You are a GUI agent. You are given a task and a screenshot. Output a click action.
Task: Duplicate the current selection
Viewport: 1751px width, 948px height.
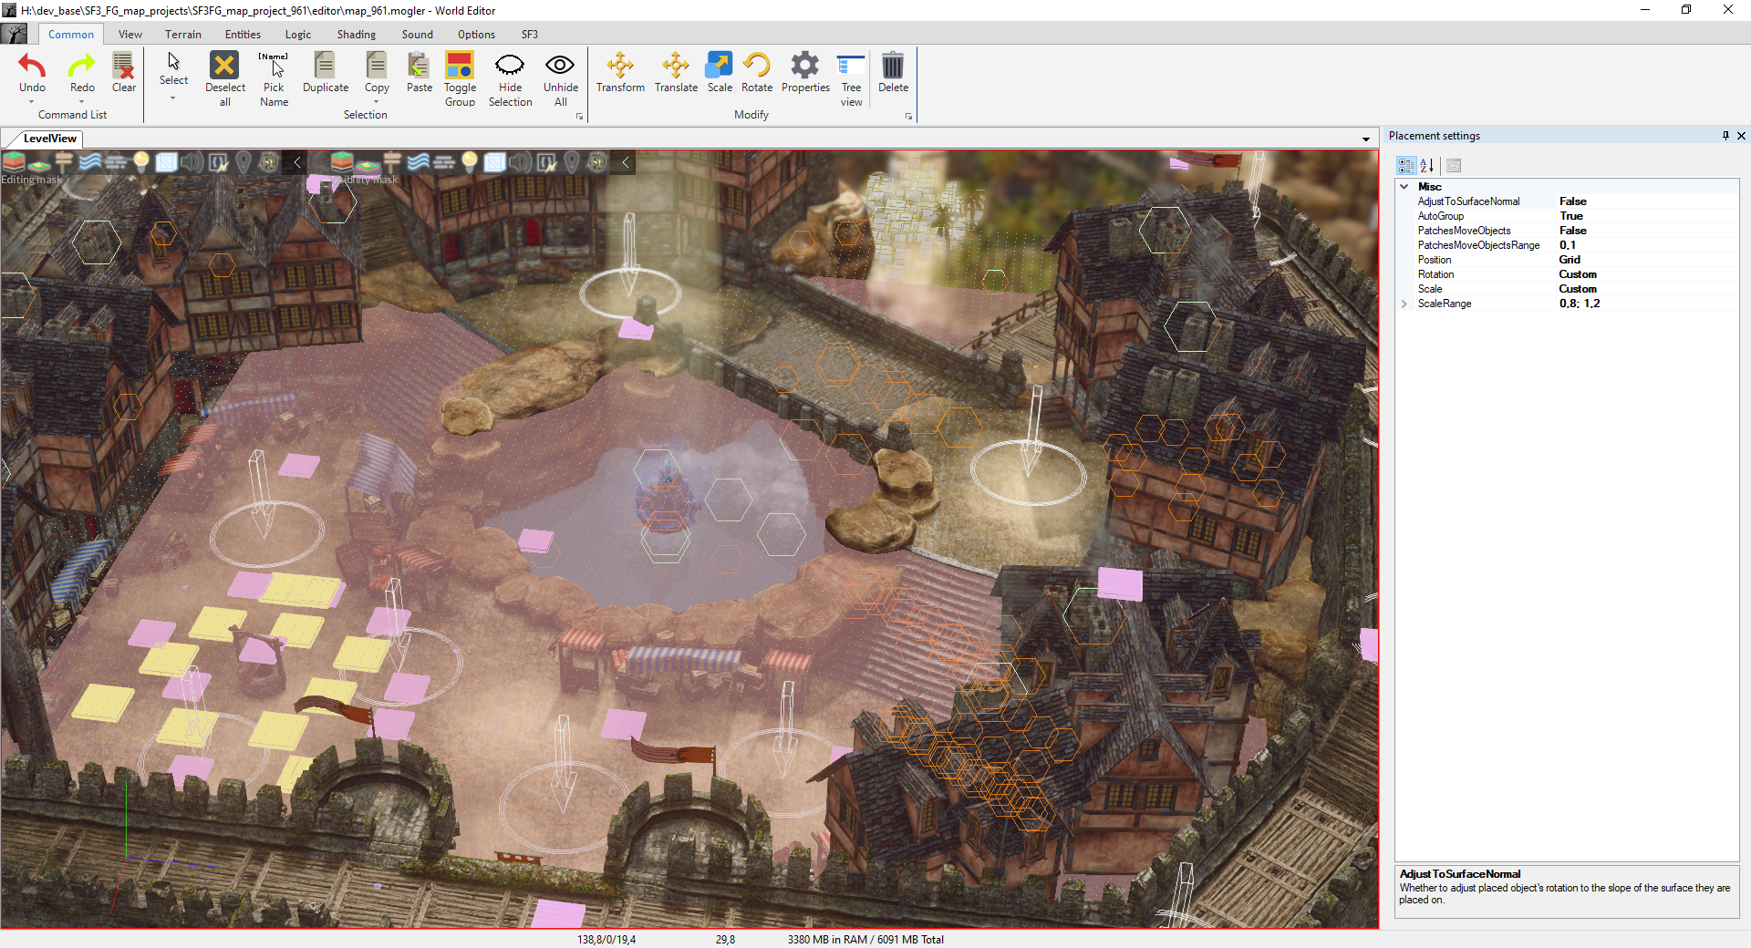[x=326, y=72]
